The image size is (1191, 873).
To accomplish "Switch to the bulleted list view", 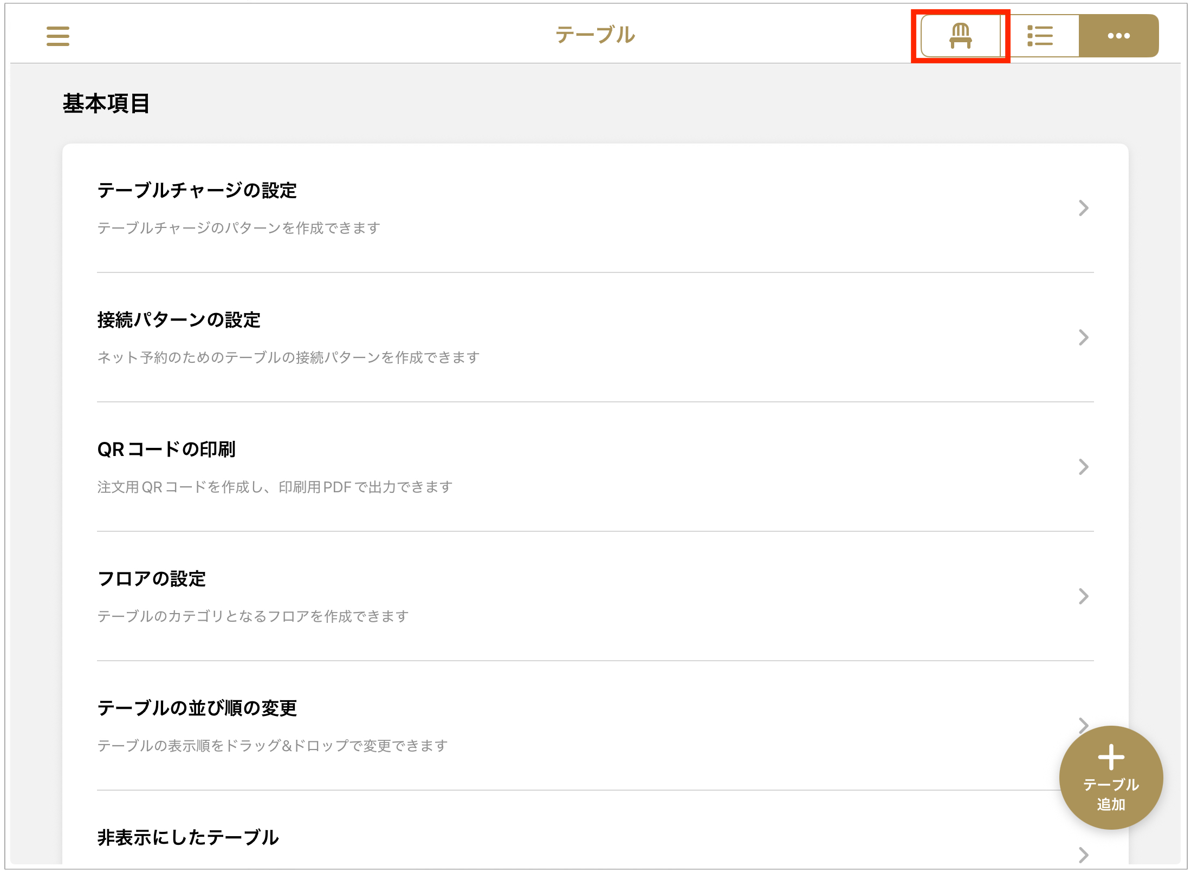I will [1040, 36].
